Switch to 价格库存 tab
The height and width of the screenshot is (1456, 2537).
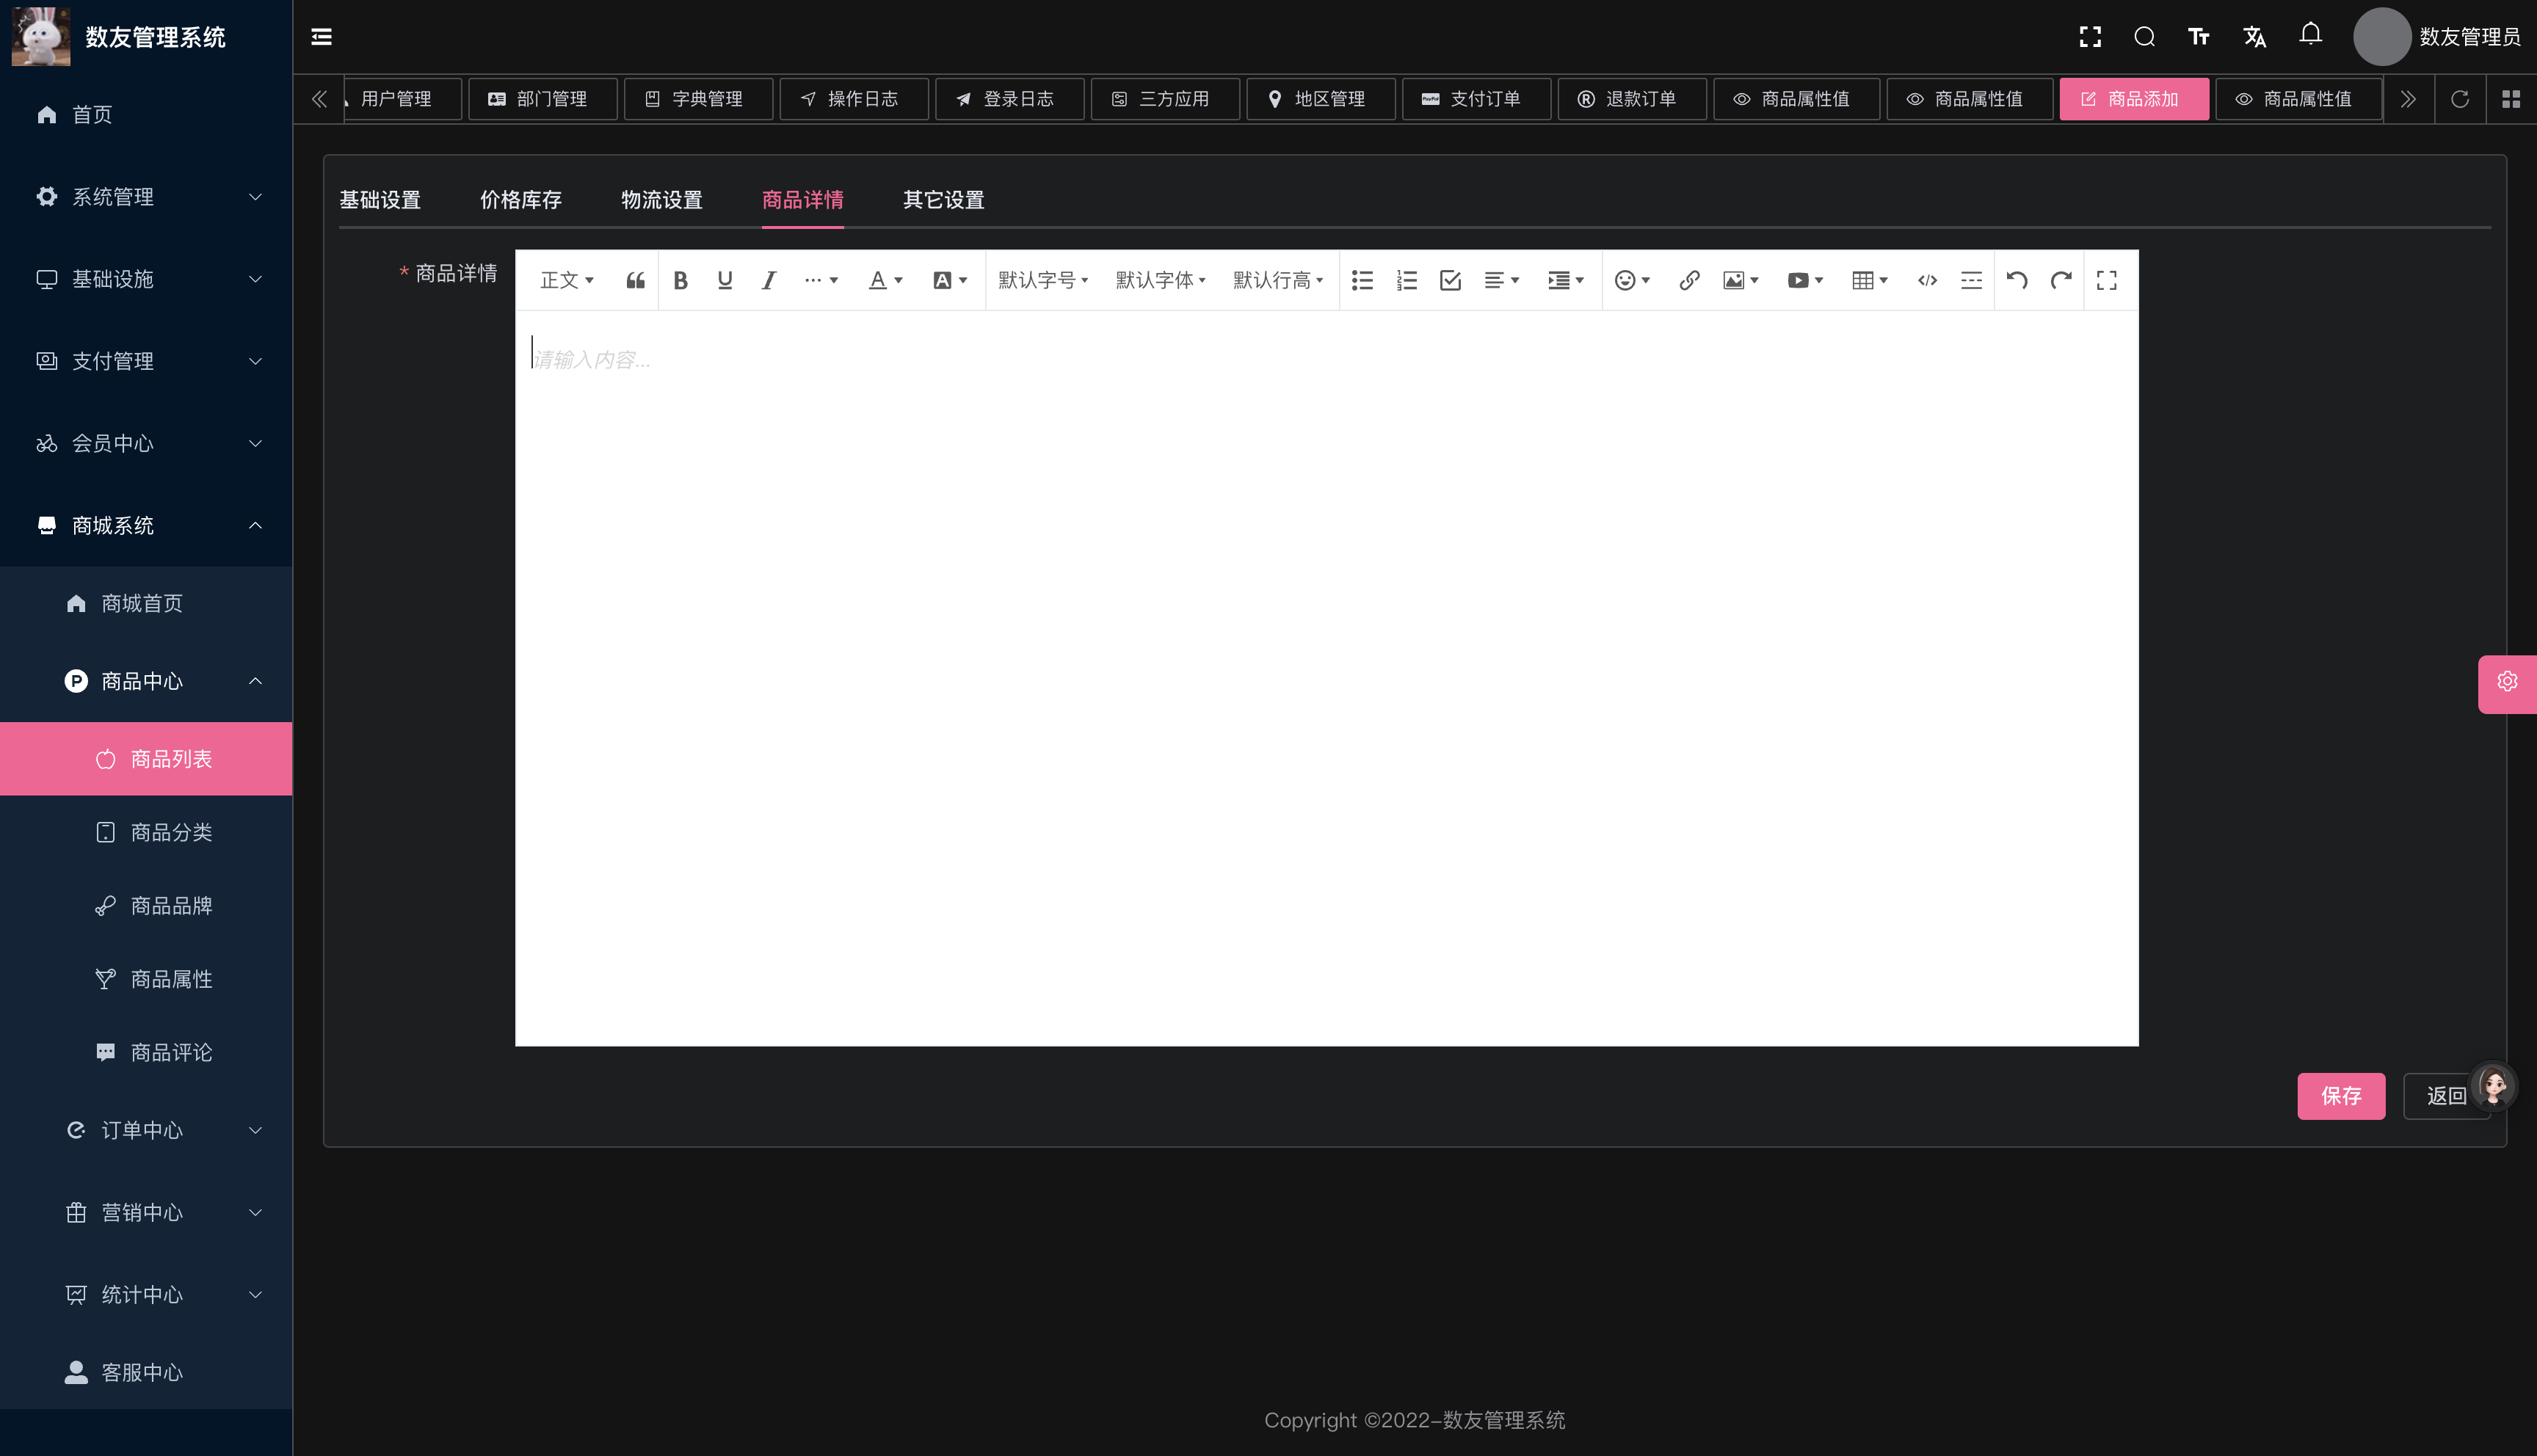[x=521, y=200]
